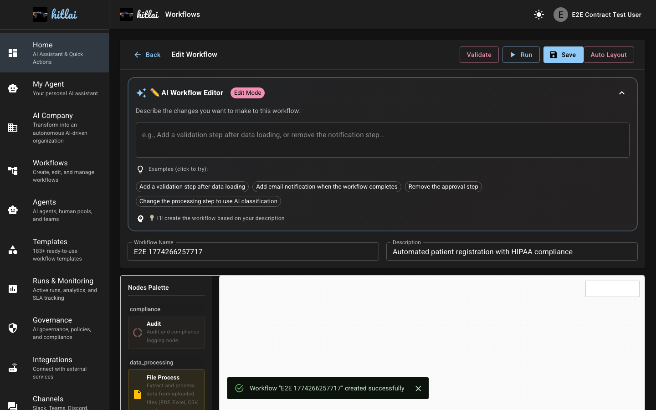Go Back from Edit Workflow
Screen dimensions: 656x410
point(148,54)
